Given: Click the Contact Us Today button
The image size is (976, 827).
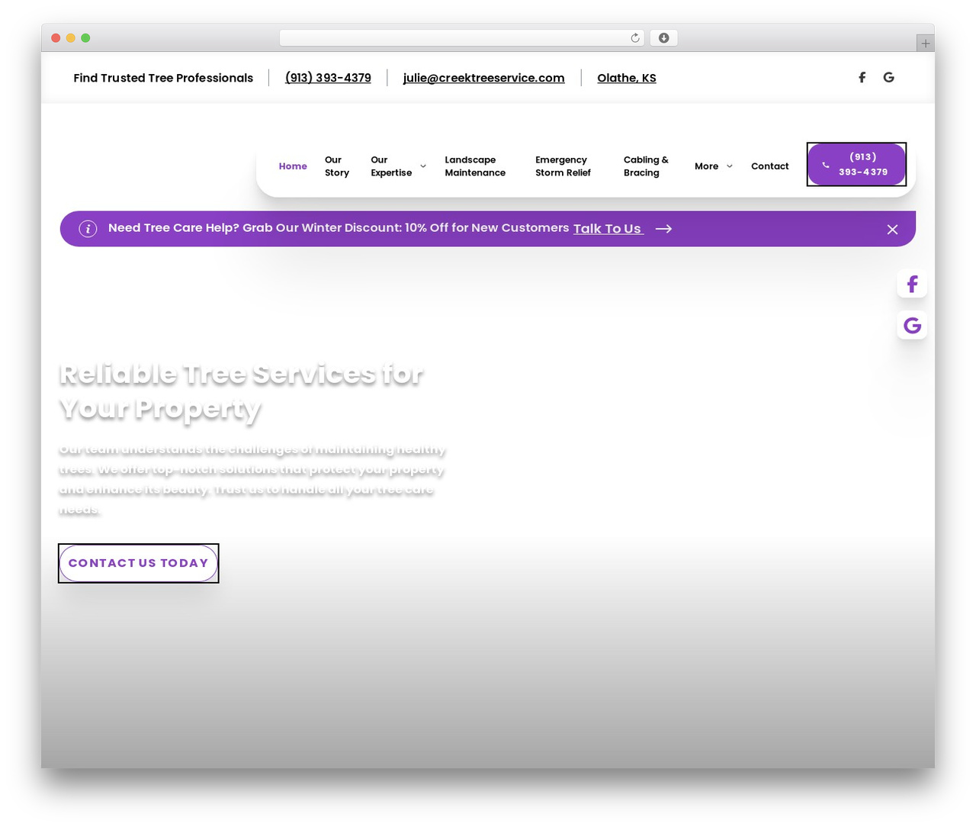Looking at the screenshot, I should pyautogui.click(x=139, y=563).
